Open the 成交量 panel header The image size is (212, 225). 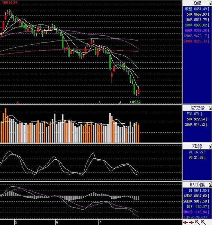coord(197,108)
